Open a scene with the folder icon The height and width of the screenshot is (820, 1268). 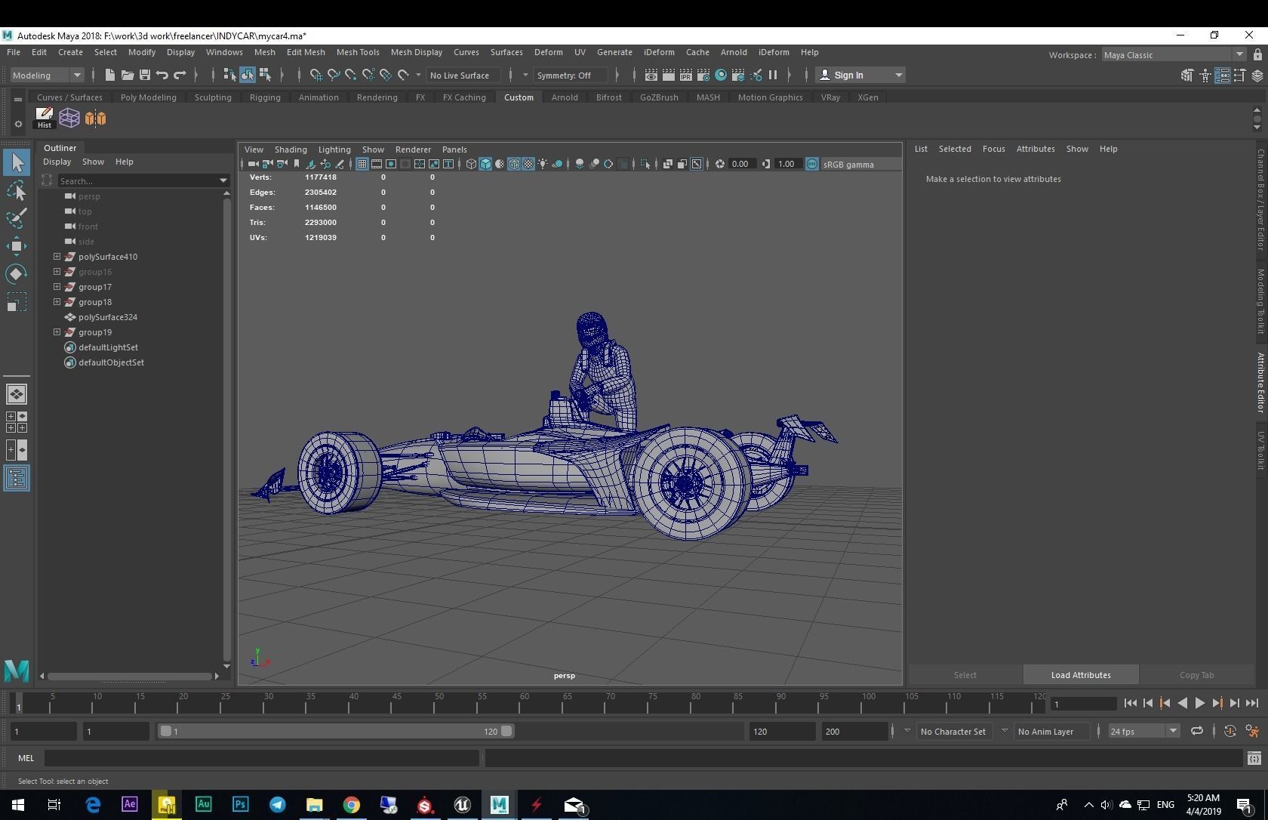coord(127,75)
